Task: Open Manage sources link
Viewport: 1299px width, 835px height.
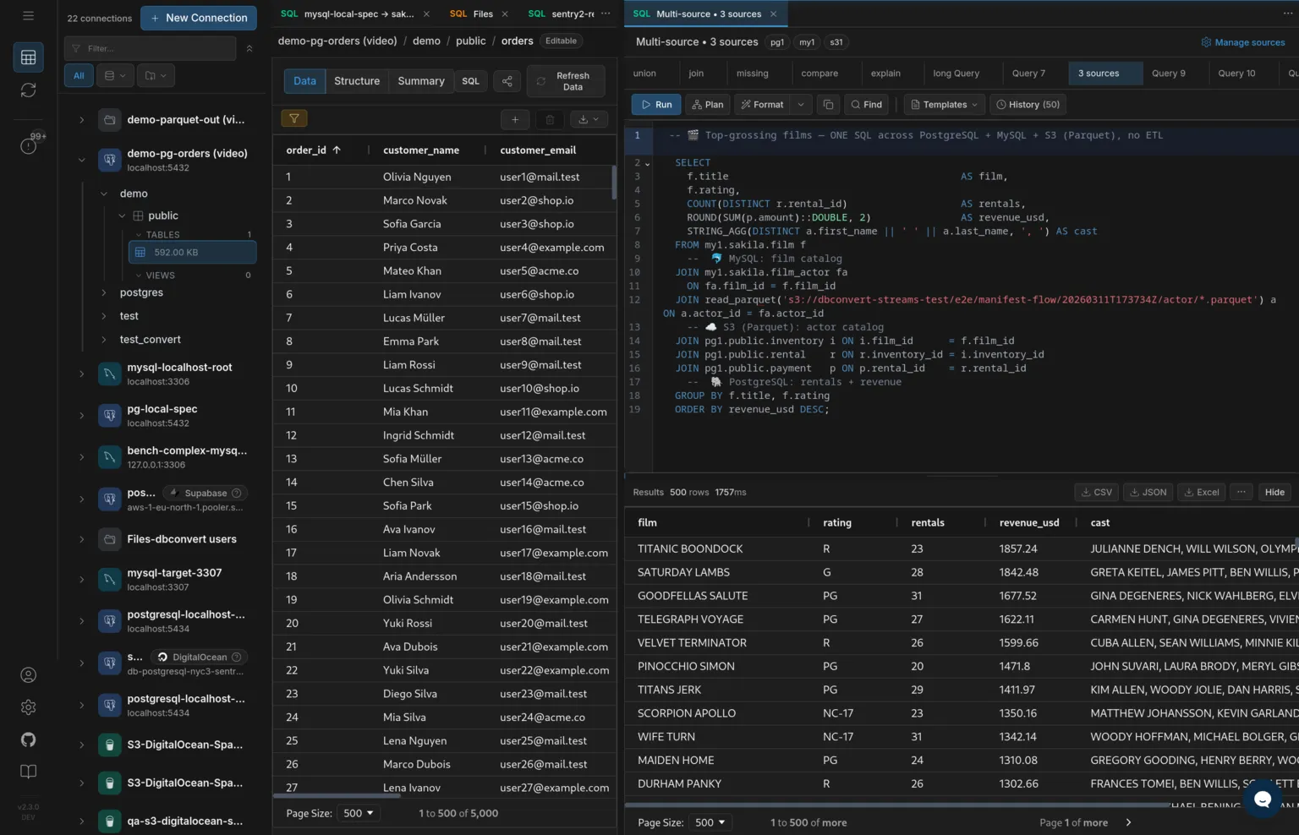Action: (x=1243, y=42)
